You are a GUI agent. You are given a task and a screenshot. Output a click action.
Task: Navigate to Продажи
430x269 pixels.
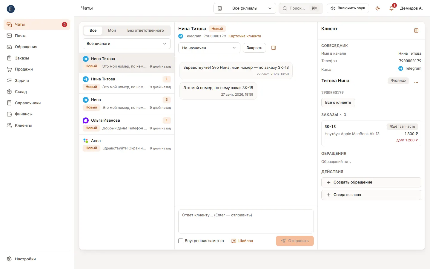tap(37, 69)
